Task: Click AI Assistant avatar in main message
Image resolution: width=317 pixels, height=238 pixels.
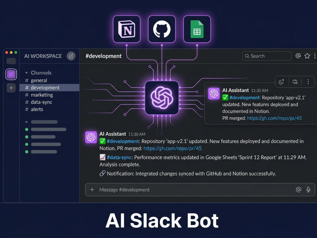Action: [91, 137]
